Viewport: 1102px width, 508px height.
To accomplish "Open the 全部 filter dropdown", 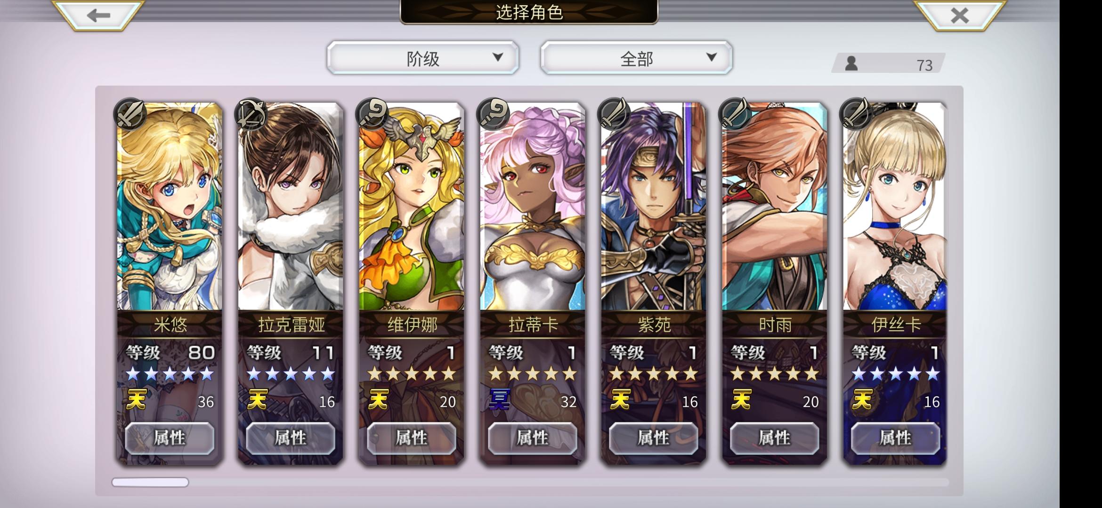I will click(x=637, y=58).
